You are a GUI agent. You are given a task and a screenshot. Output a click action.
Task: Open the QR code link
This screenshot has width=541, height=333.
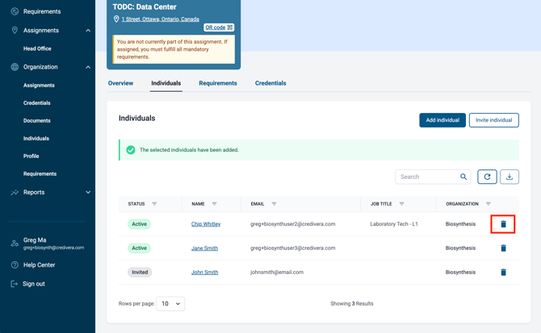pyautogui.click(x=219, y=27)
